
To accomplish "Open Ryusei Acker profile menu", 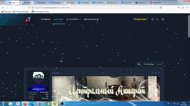I will [x=141, y=19].
